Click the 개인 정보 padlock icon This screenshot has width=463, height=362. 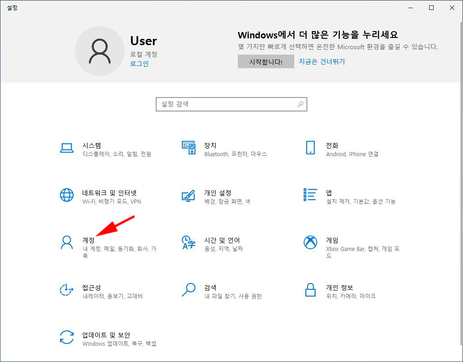click(x=310, y=290)
